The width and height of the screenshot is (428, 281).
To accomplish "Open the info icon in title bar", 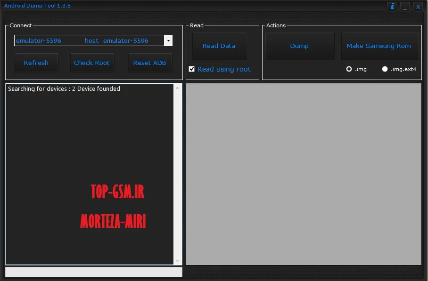I will click(392, 7).
